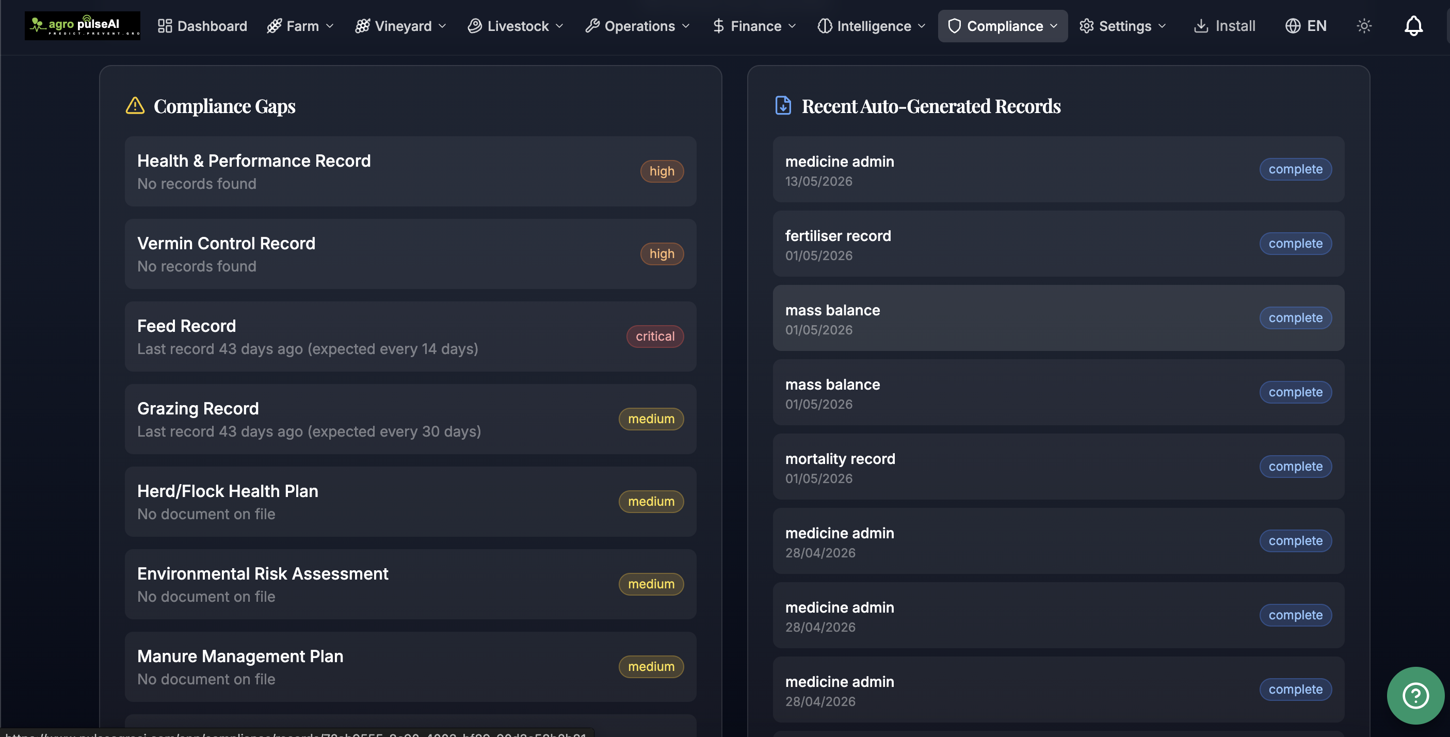Click complete badge on fertiliser record

[x=1295, y=244]
